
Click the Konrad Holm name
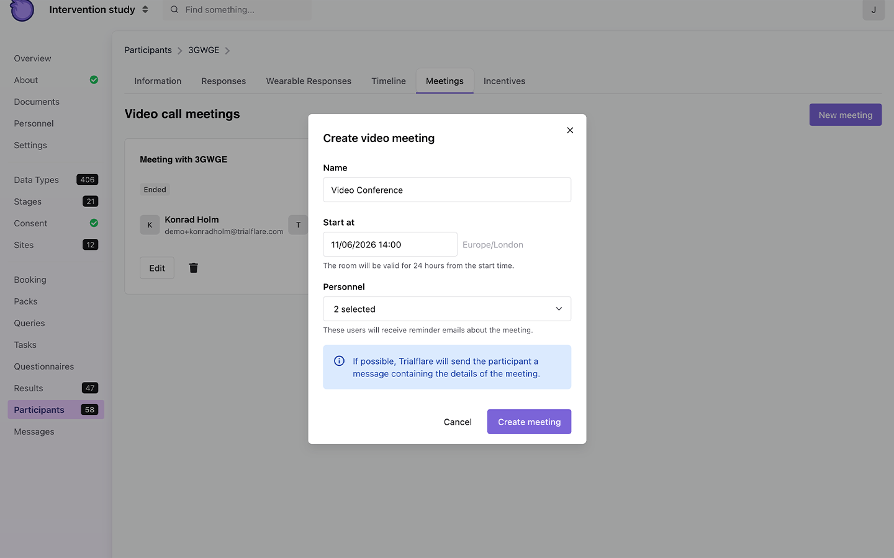(192, 219)
